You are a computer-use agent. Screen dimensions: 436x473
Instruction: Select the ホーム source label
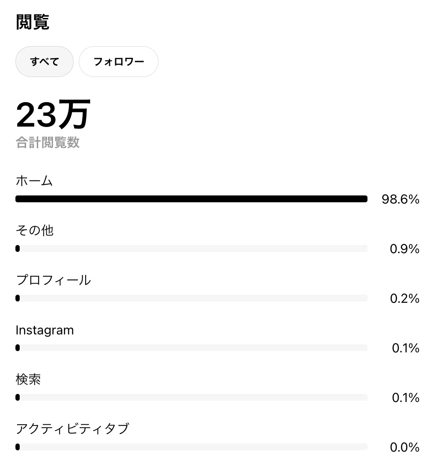34,181
